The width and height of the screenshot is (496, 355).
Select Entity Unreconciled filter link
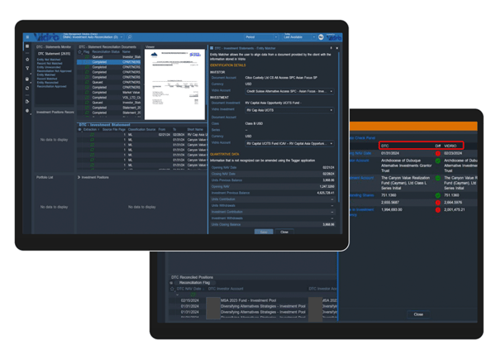click(x=49, y=67)
